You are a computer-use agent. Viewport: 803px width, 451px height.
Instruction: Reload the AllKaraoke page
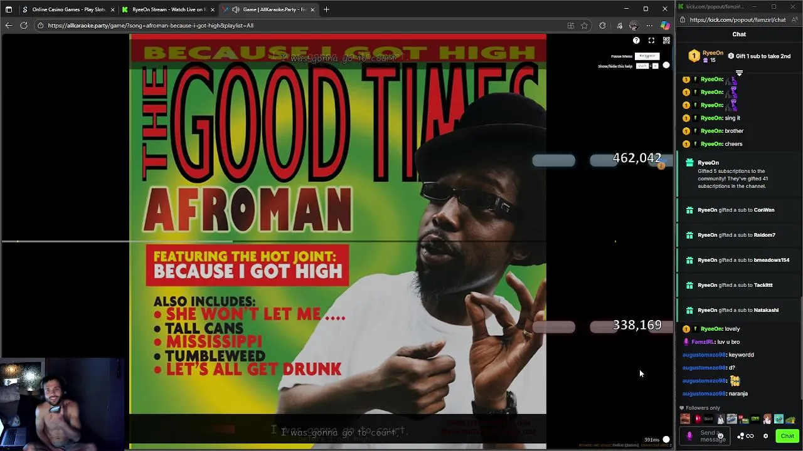click(x=24, y=26)
